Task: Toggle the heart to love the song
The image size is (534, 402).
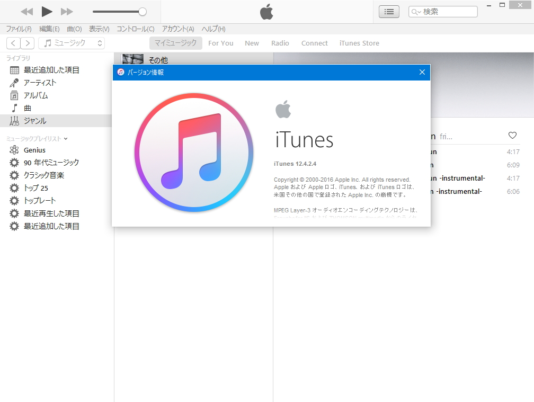Action: coord(512,135)
